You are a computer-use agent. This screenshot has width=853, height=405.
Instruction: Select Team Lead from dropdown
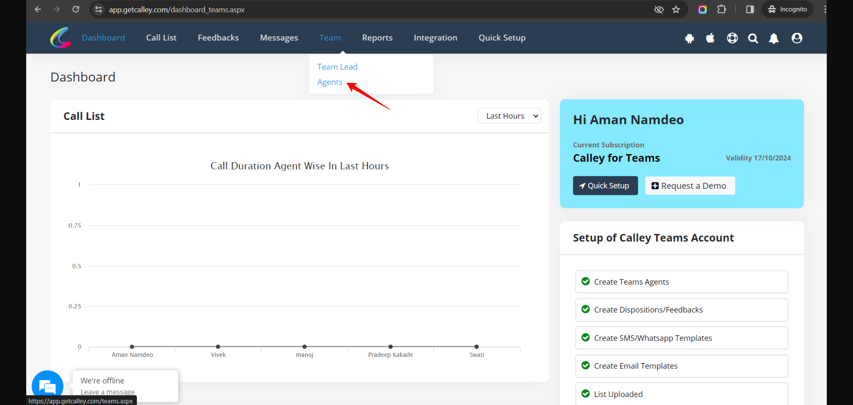pos(337,67)
